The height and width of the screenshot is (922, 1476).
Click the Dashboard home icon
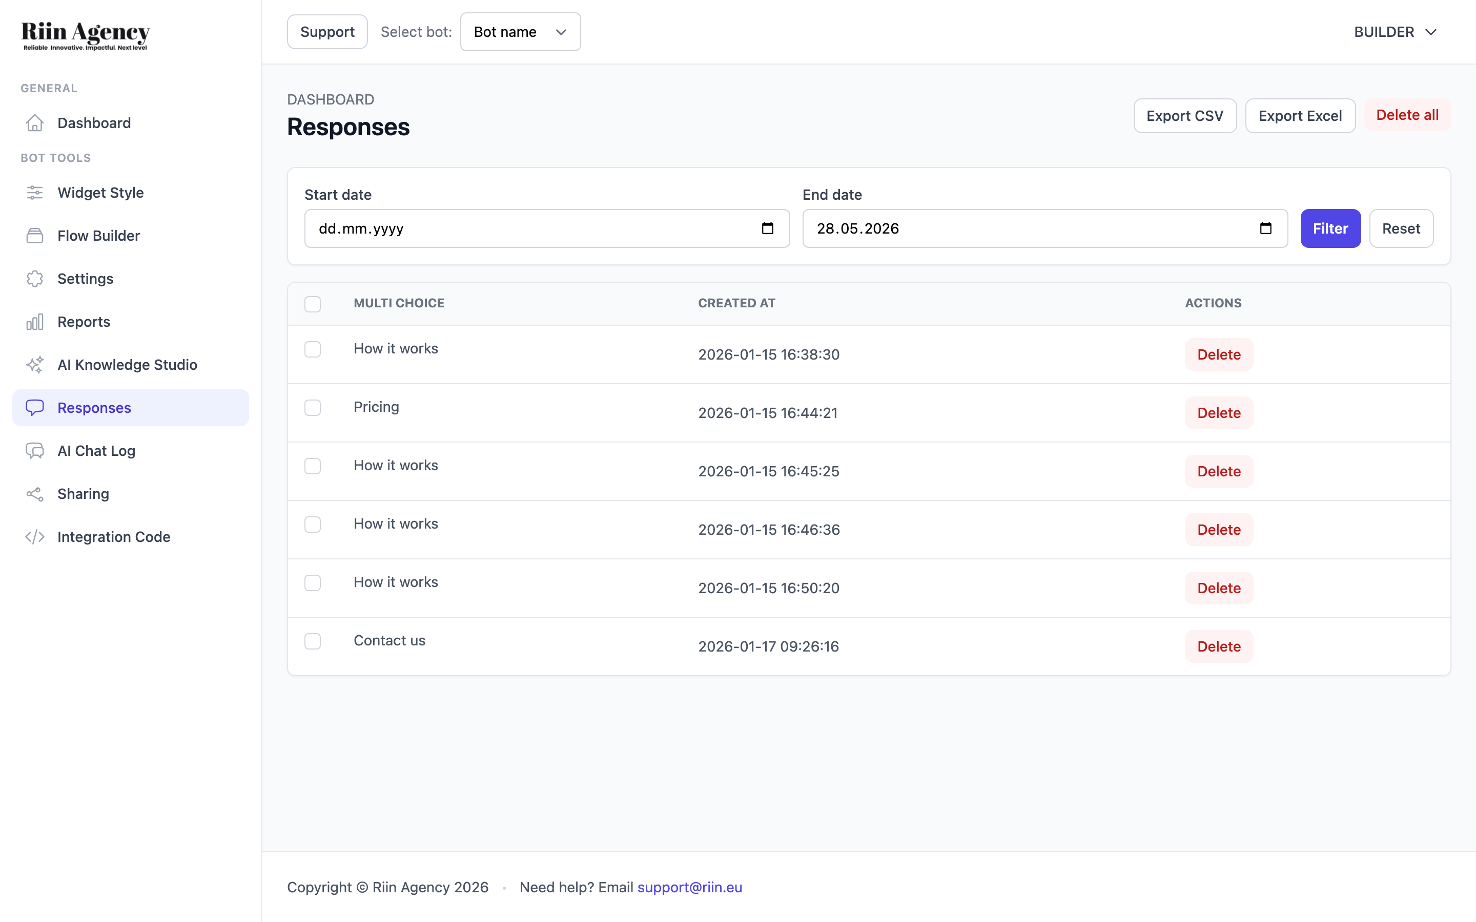coord(35,123)
